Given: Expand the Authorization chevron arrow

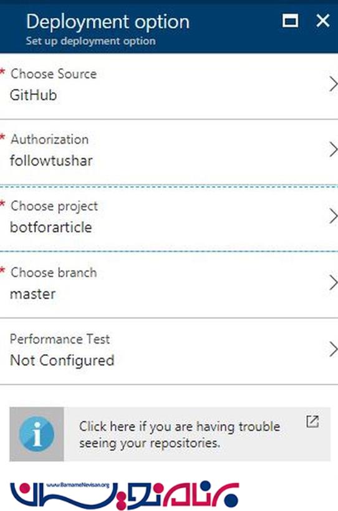Looking at the screenshot, I should click(x=333, y=149).
